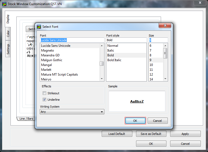The image size is (208, 152).
Task: Enable the Strikeout effect checkbox
Action: point(45,93)
